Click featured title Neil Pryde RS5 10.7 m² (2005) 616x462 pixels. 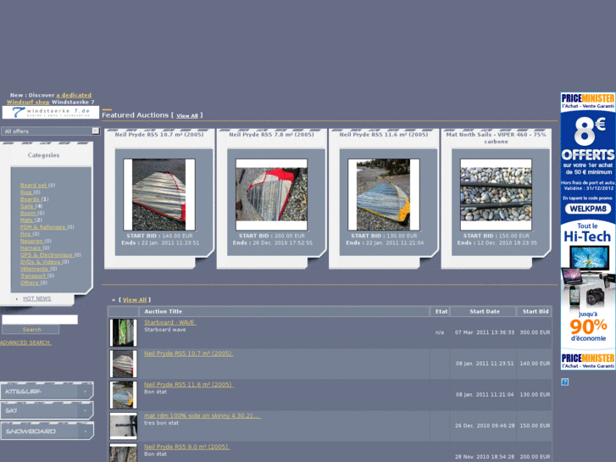click(159, 135)
